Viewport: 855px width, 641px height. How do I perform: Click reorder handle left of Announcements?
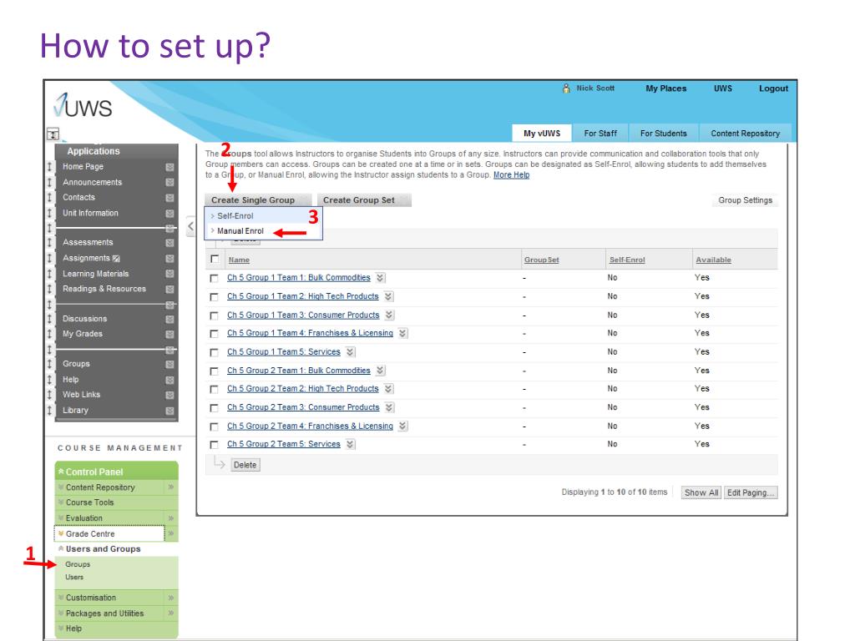pos(49,182)
